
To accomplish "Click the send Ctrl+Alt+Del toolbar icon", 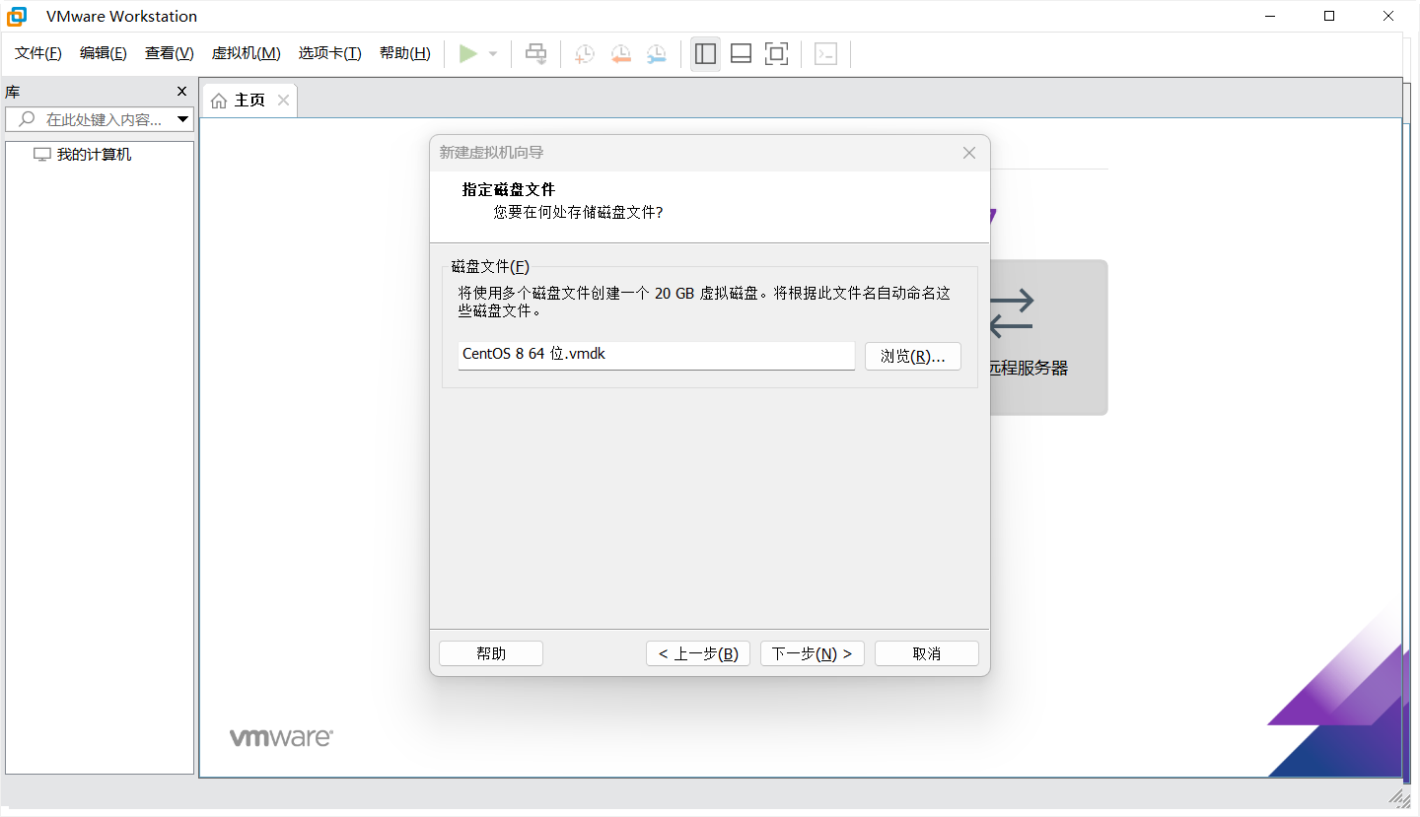I will [x=535, y=54].
